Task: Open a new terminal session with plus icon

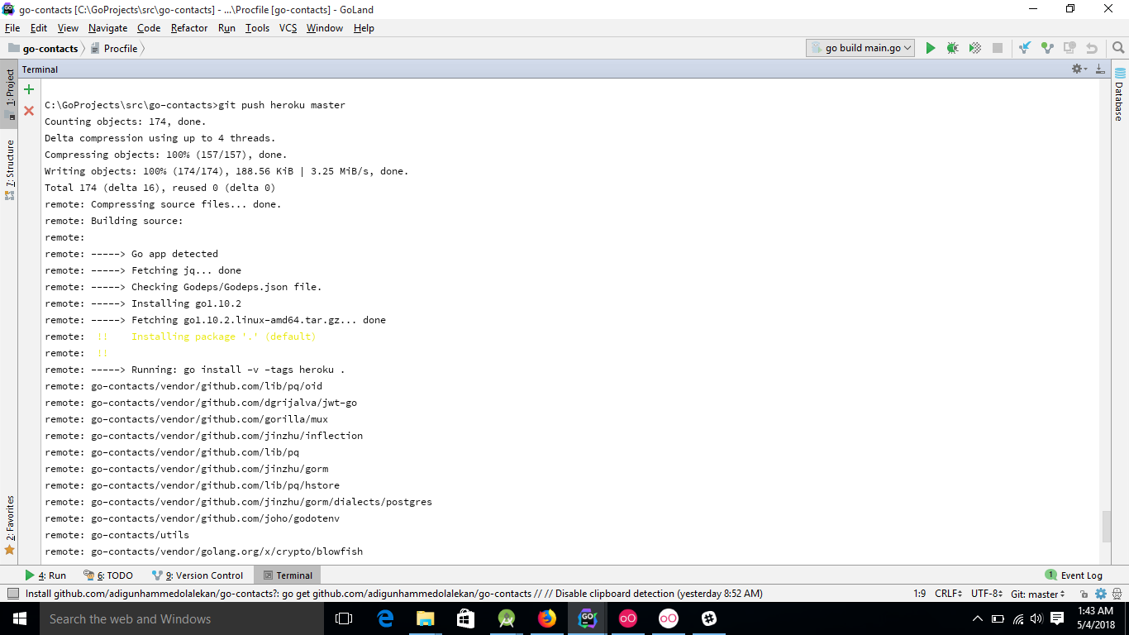Action: click(29, 89)
